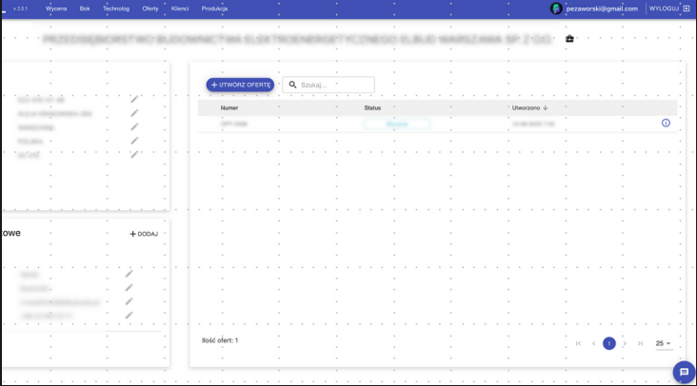Screen dimensions: 697x386
Task: Click the topmost pencil edit icon
Action: point(134,99)
